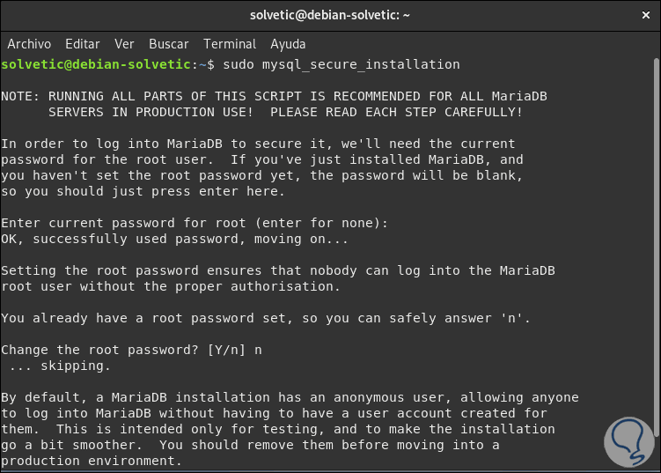Viewport: 661px width, 473px height.
Task: Click the 'Enter current password for root' line
Action: (195, 223)
